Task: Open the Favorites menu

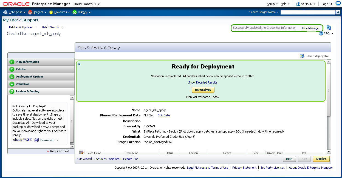Action: (62, 12)
